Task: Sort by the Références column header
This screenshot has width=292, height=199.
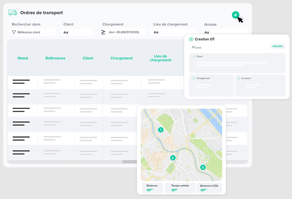Action: click(x=55, y=58)
